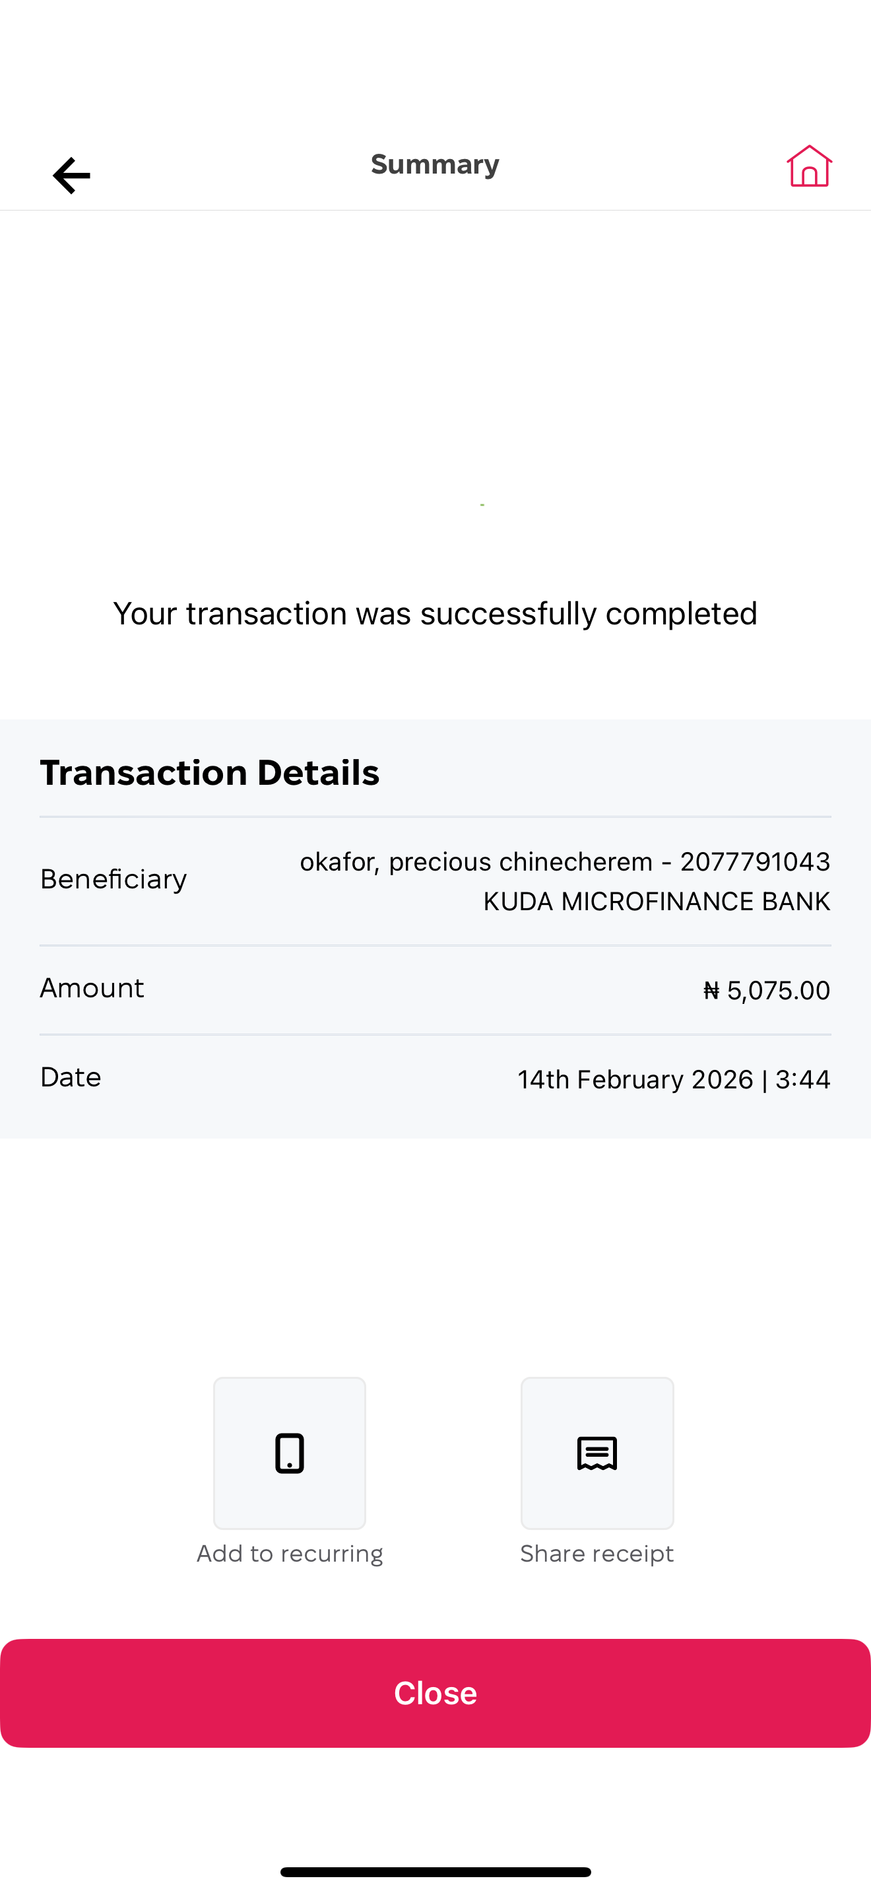Click the Add to recurring label
This screenshot has width=871, height=1893.
290,1554
